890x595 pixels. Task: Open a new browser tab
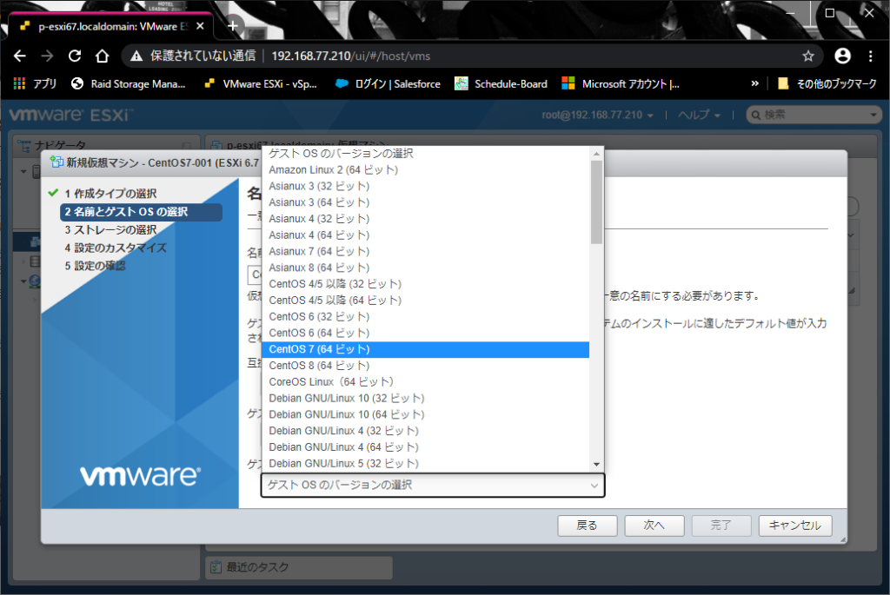click(x=233, y=25)
